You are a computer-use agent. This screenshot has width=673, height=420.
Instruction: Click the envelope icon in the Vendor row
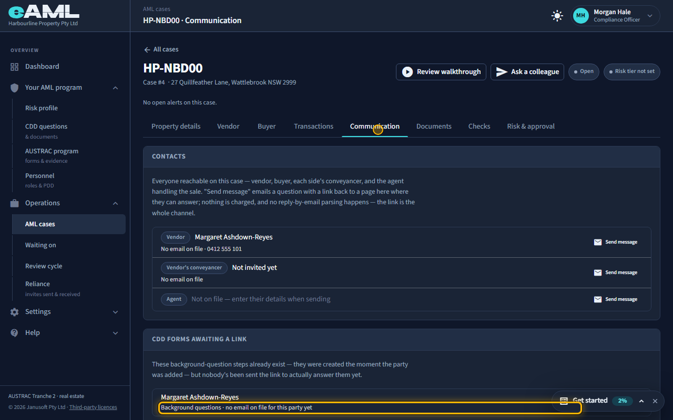(598, 242)
